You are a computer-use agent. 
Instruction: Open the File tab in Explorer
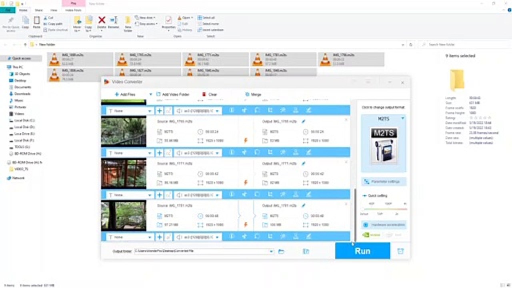click(x=8, y=10)
